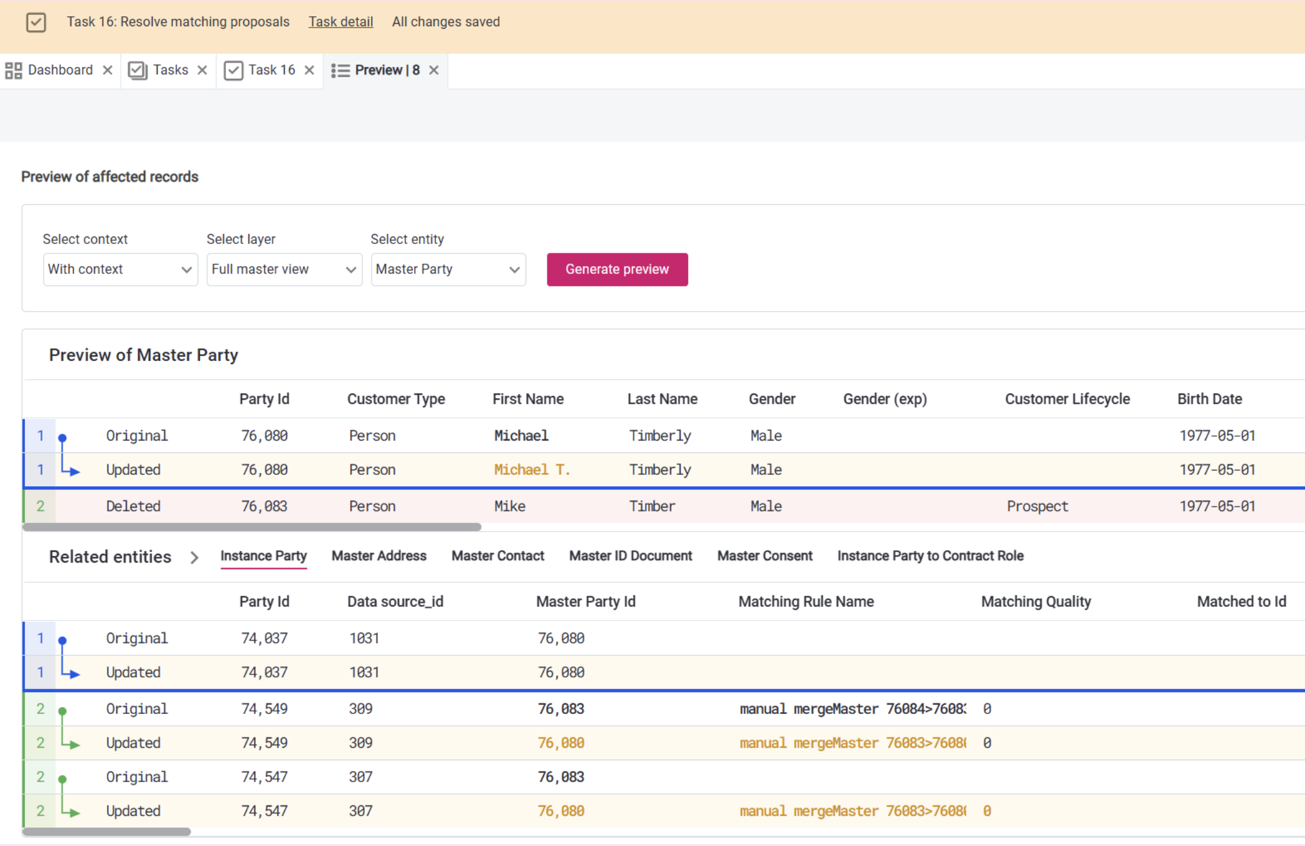
Task: Open the Select layer dropdown
Action: [284, 269]
